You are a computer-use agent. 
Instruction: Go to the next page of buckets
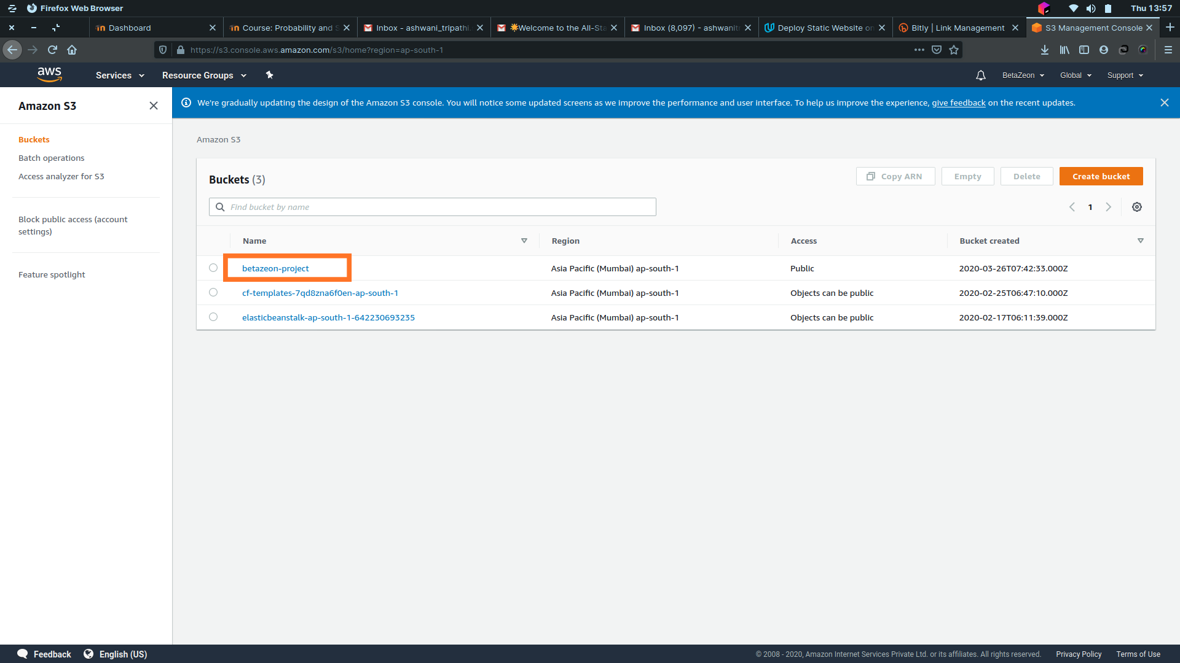point(1109,207)
